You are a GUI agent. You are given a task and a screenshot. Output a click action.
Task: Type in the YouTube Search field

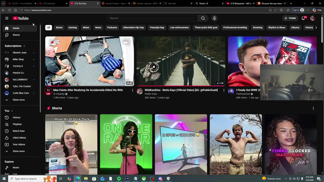pos(152,18)
